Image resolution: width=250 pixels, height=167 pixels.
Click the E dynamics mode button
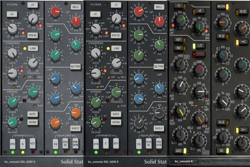pyautogui.click(x=106, y=144)
